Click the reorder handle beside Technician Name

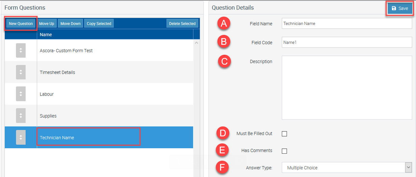tap(21, 137)
